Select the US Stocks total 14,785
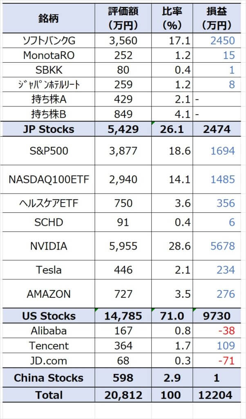 123,316
